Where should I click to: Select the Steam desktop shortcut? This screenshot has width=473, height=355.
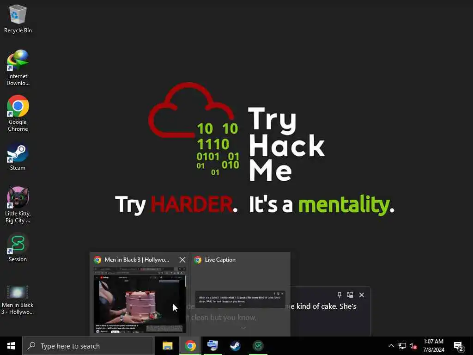(18, 157)
